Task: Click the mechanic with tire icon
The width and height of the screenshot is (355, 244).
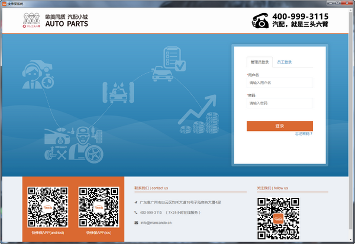Action: click(x=86, y=145)
